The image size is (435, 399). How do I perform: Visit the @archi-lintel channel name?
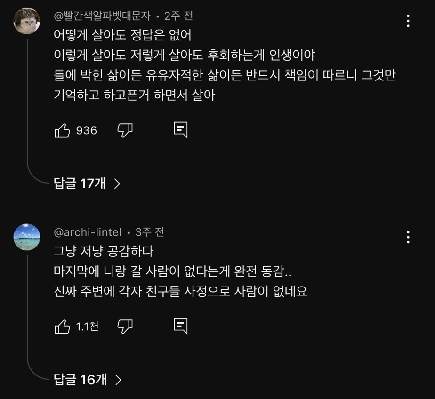pos(88,232)
